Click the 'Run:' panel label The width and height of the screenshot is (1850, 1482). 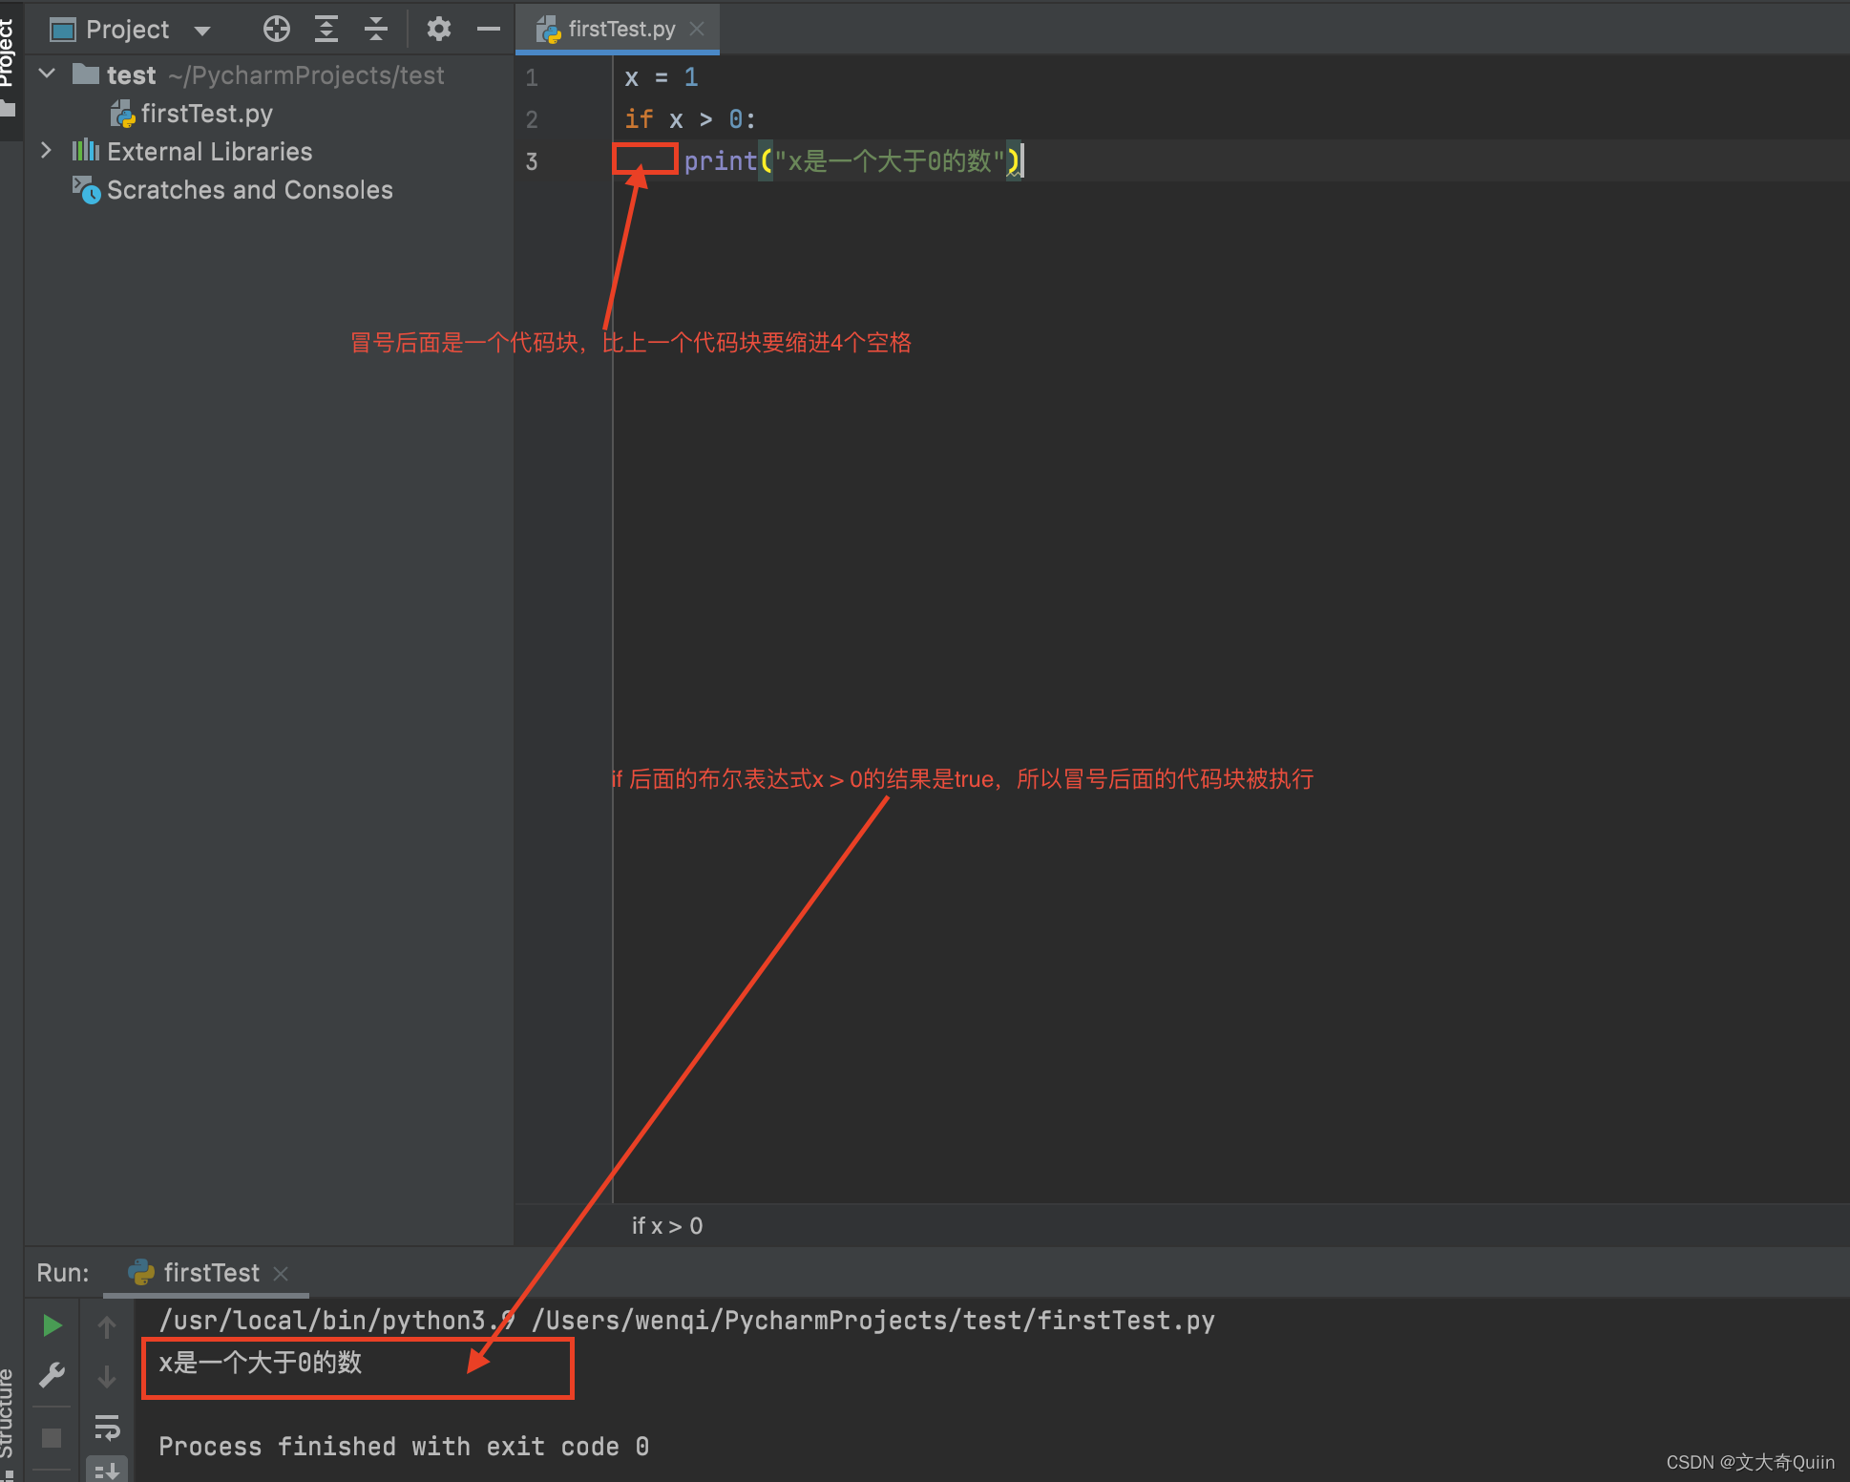[x=63, y=1273]
